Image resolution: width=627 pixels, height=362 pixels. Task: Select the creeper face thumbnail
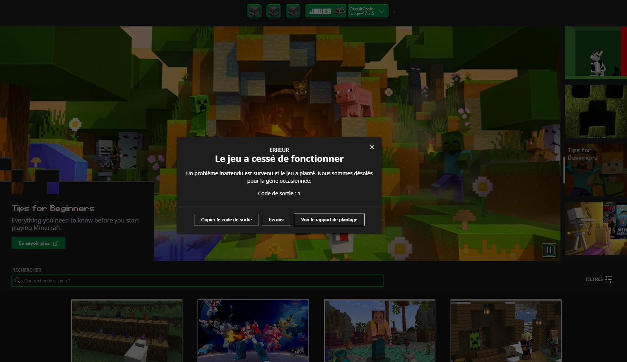(x=596, y=111)
